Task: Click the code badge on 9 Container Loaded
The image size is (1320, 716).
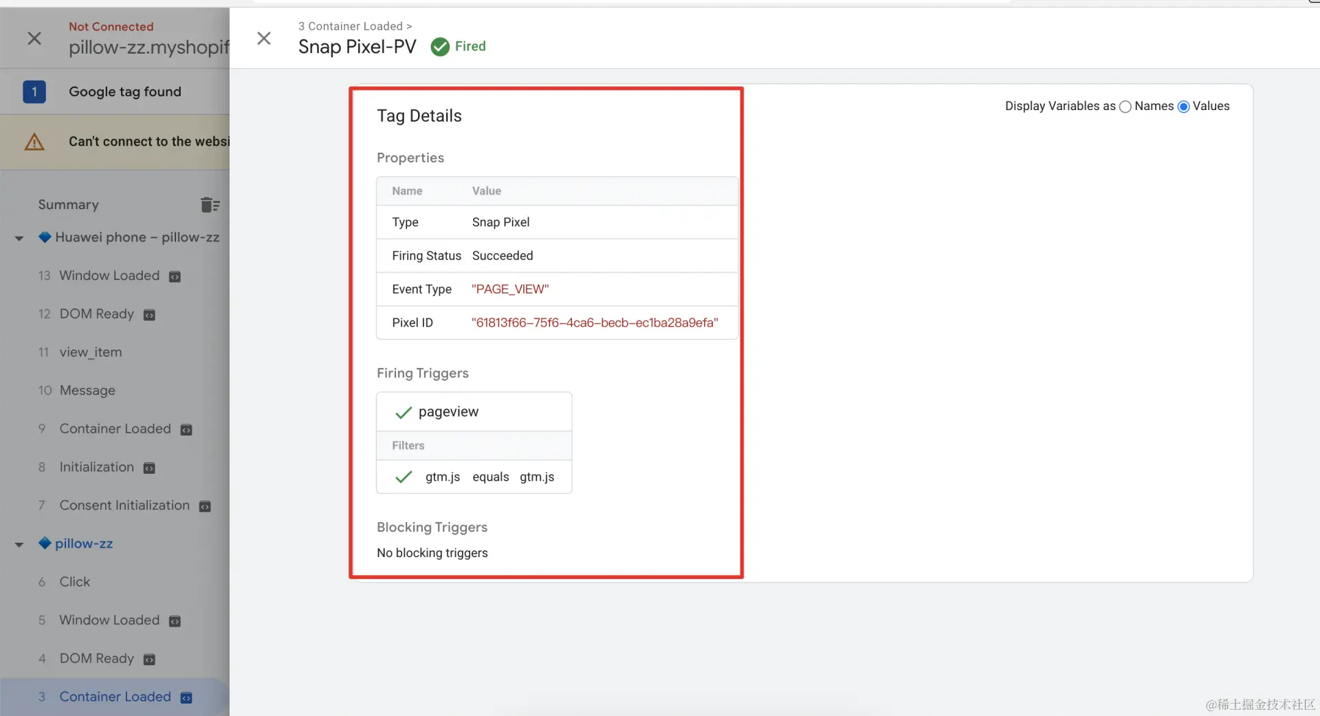Action: pos(186,430)
